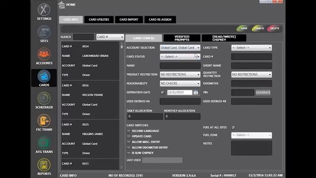The image size is (316, 178).
Task: Enable the Second Language switch
Action: click(128, 131)
